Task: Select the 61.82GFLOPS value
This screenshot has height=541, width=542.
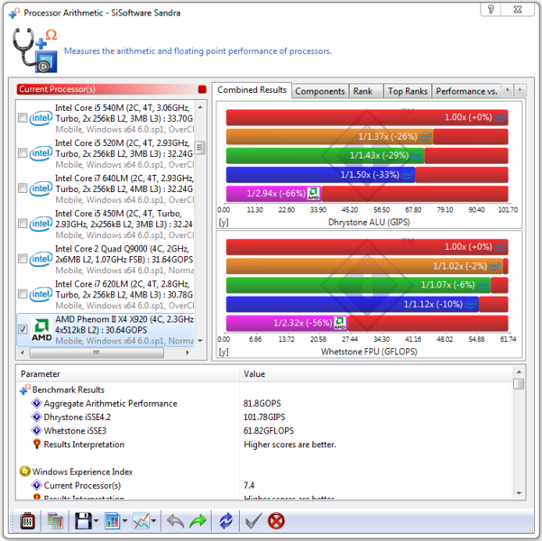Action: (x=269, y=431)
